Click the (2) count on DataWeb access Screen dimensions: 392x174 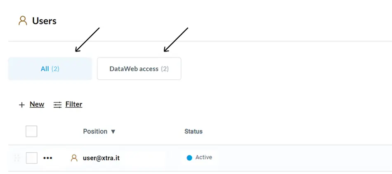[x=165, y=69]
